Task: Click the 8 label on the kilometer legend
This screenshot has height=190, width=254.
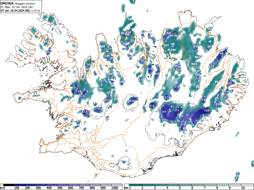Action: click(217, 188)
